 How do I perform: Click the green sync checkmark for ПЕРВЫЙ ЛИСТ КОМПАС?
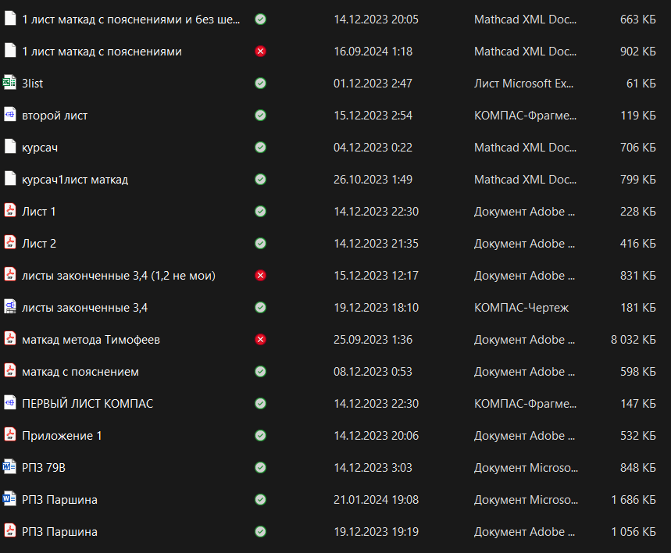click(x=261, y=403)
